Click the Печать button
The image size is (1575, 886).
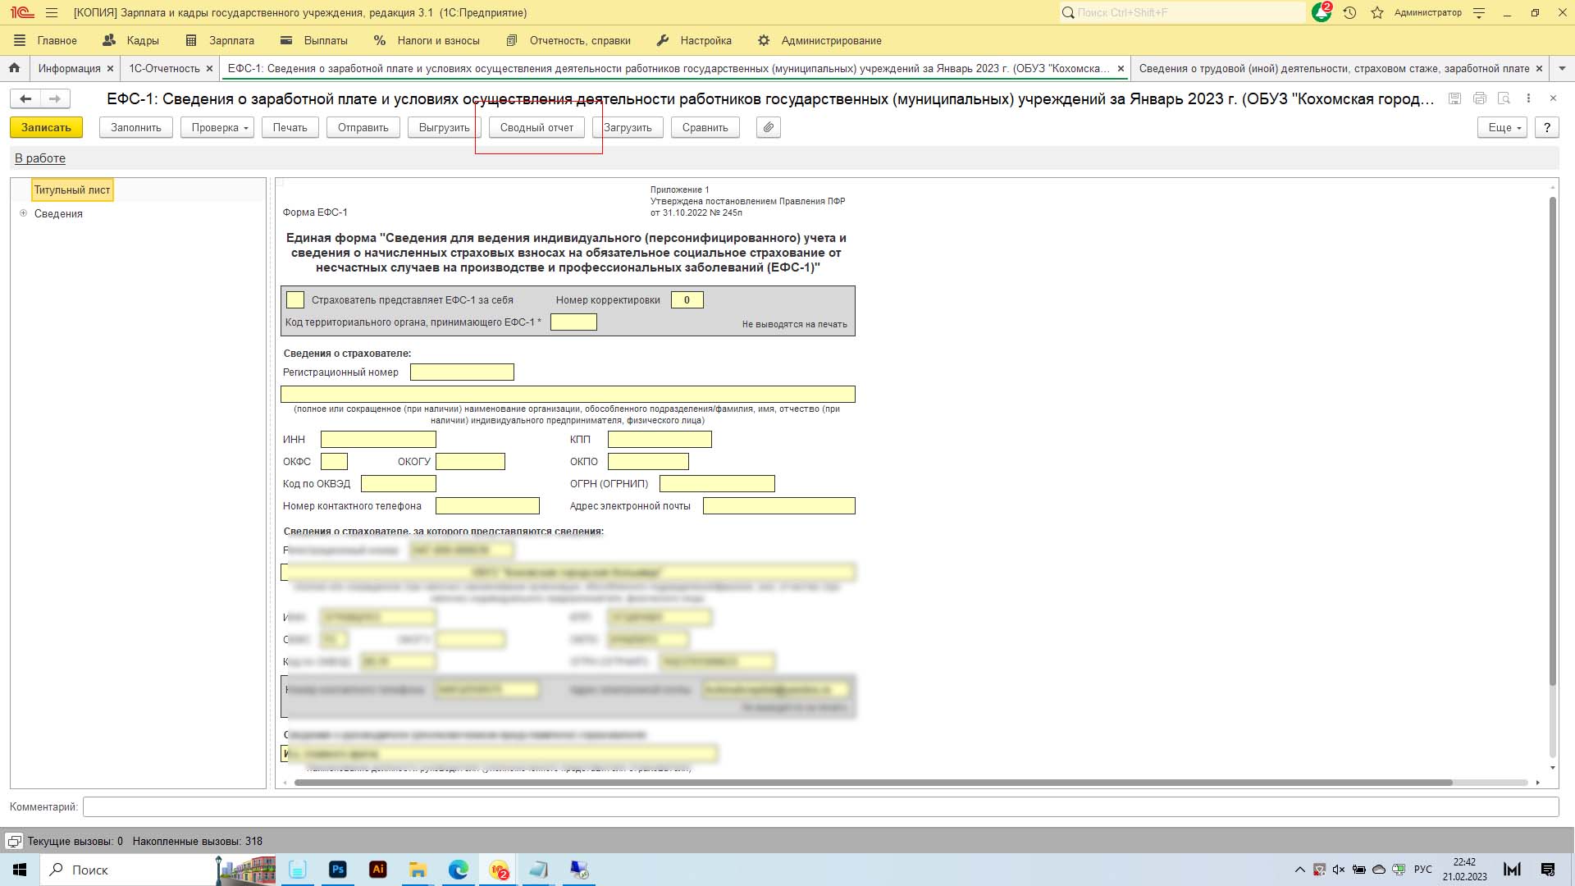[290, 127]
